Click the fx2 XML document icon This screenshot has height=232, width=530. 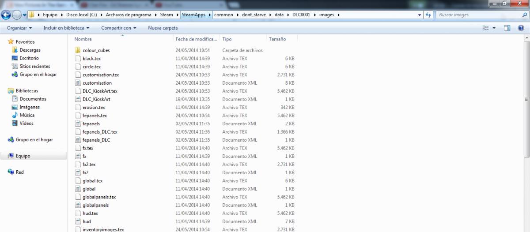(x=78, y=172)
